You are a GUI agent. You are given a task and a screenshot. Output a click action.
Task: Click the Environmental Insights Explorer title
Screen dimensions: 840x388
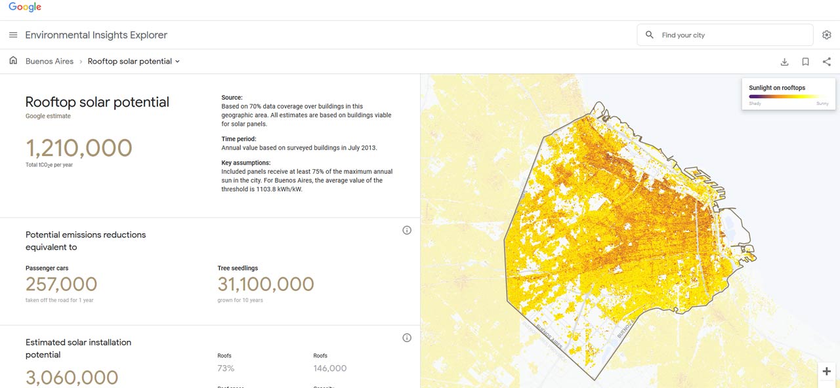pos(96,35)
